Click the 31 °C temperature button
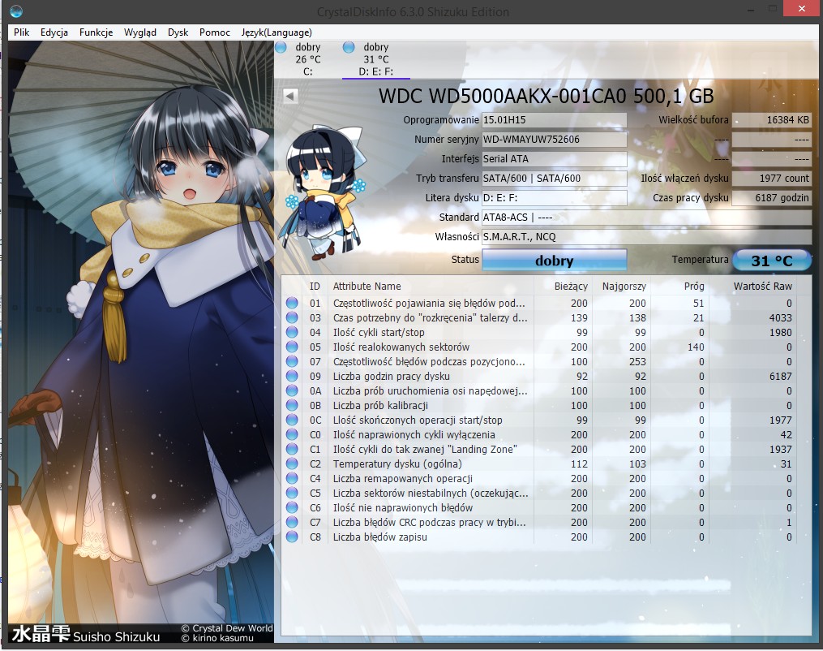The width and height of the screenshot is (823, 651). (772, 260)
